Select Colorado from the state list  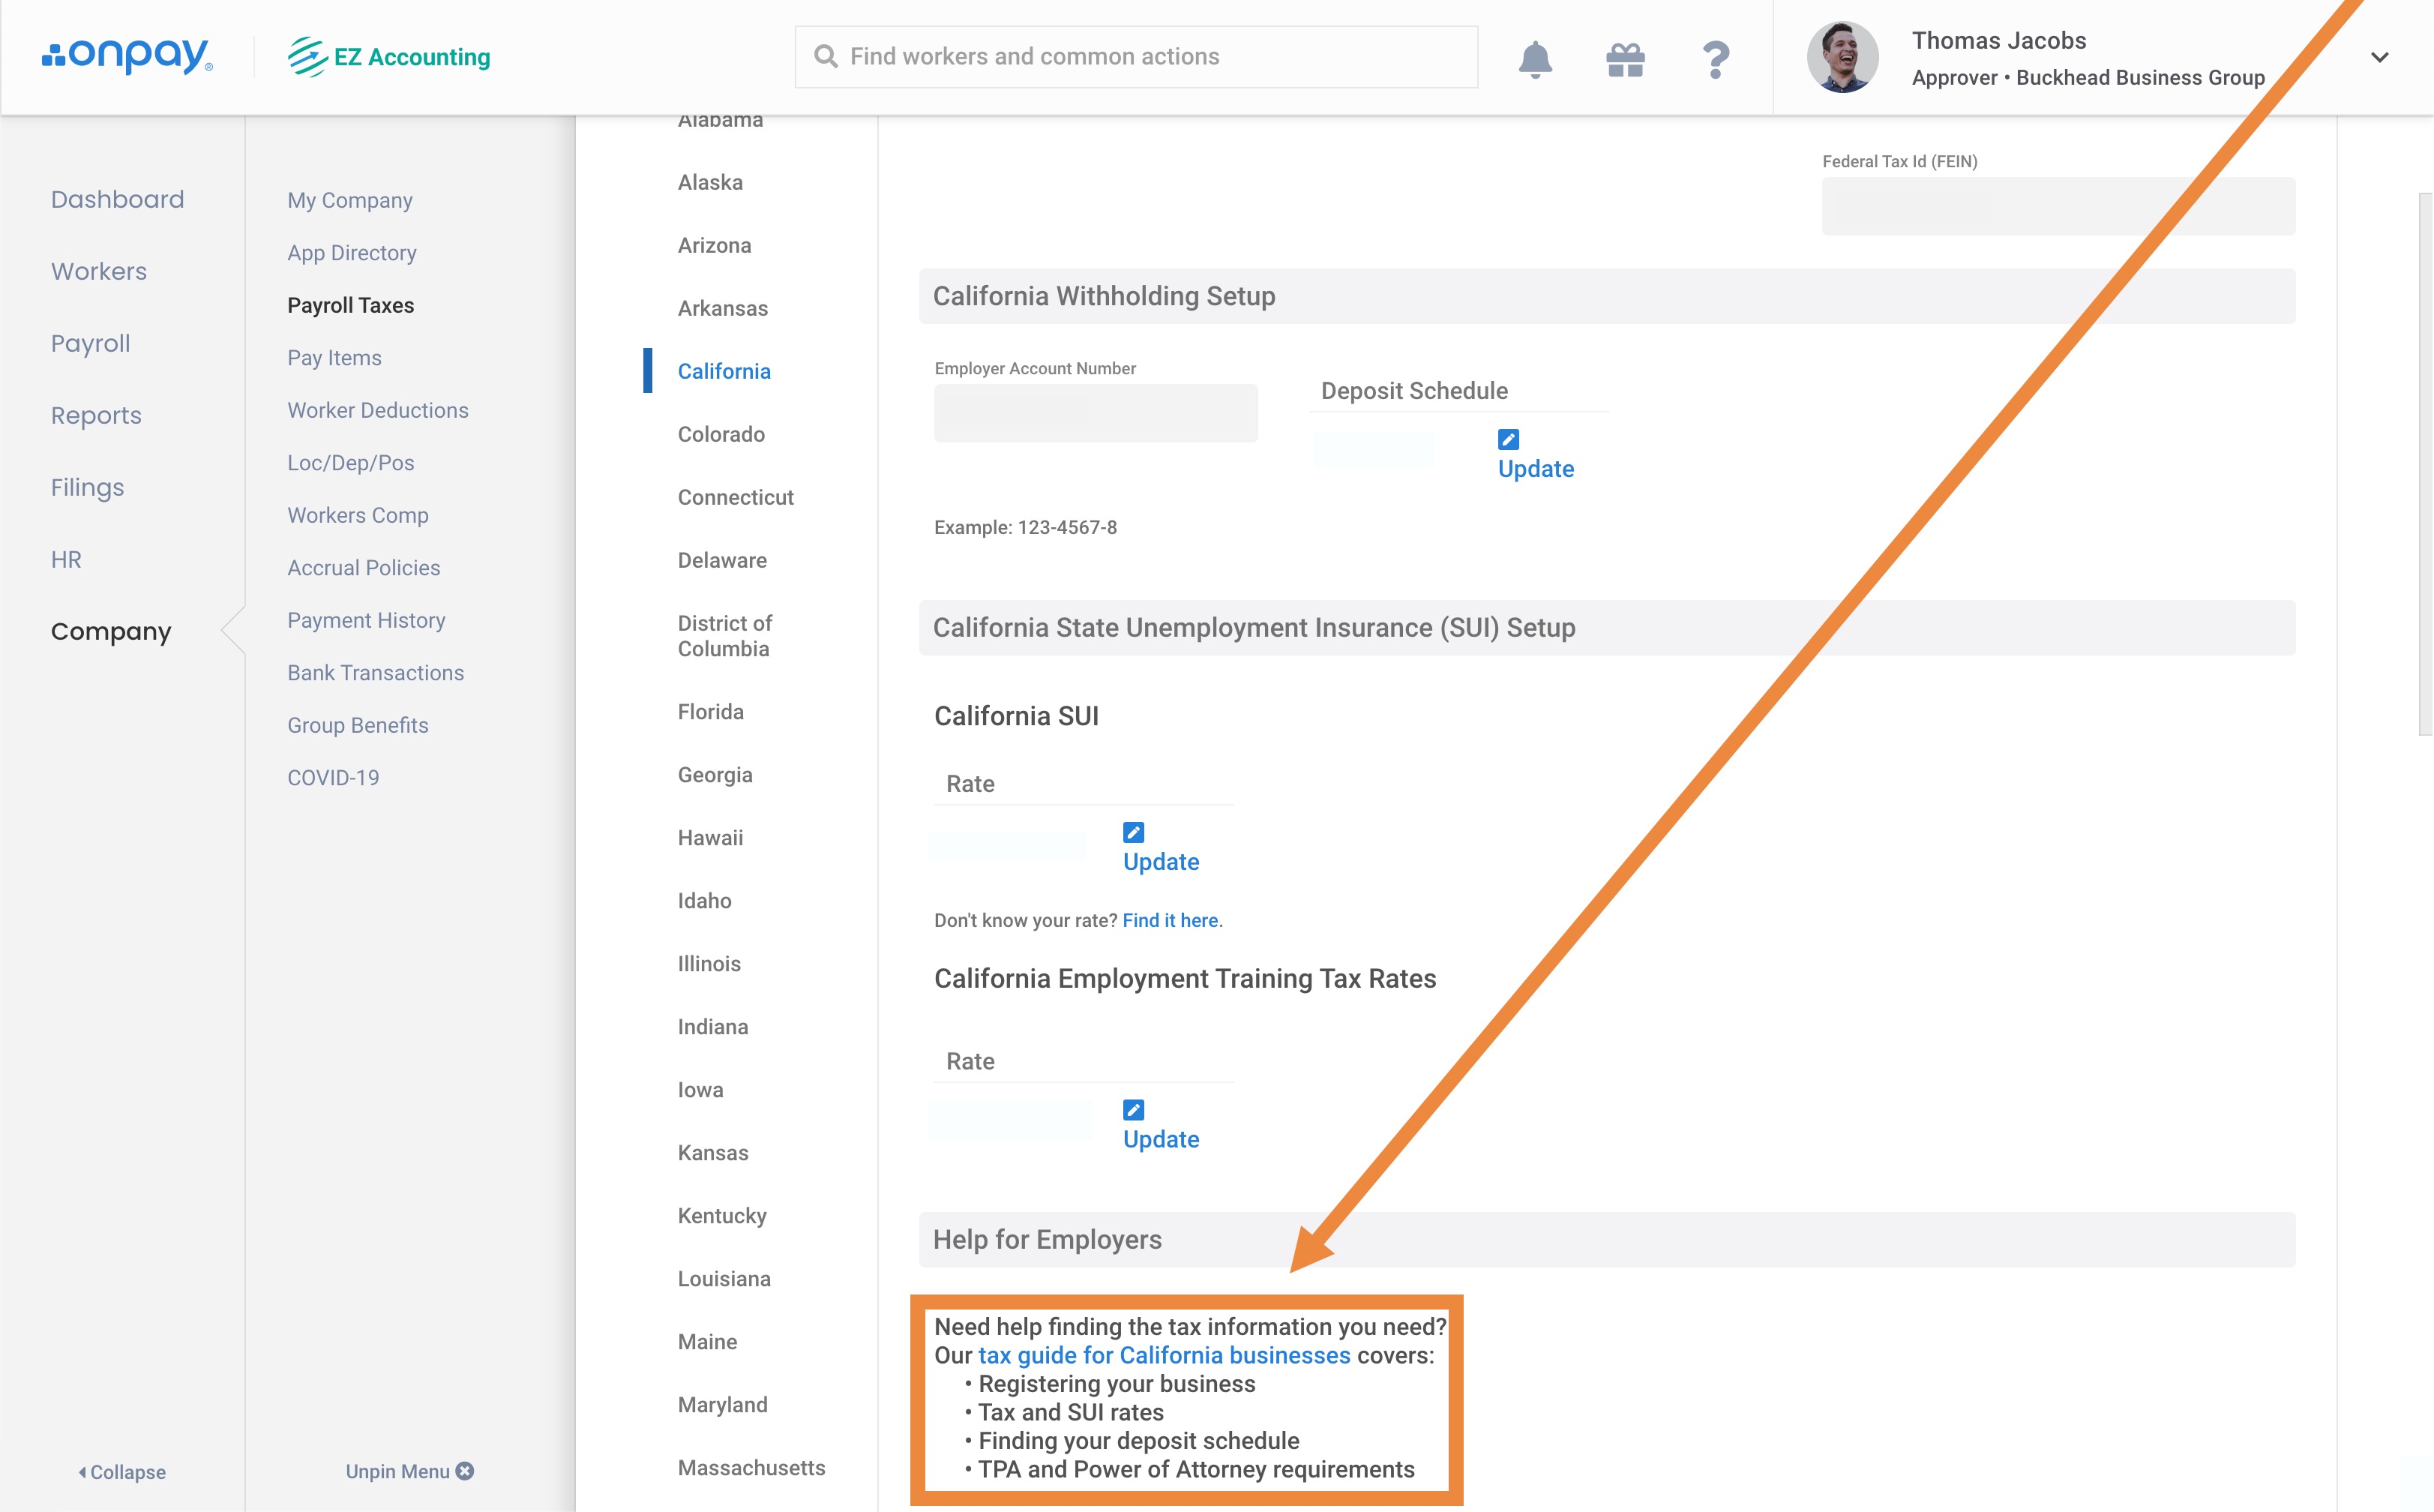(x=720, y=434)
